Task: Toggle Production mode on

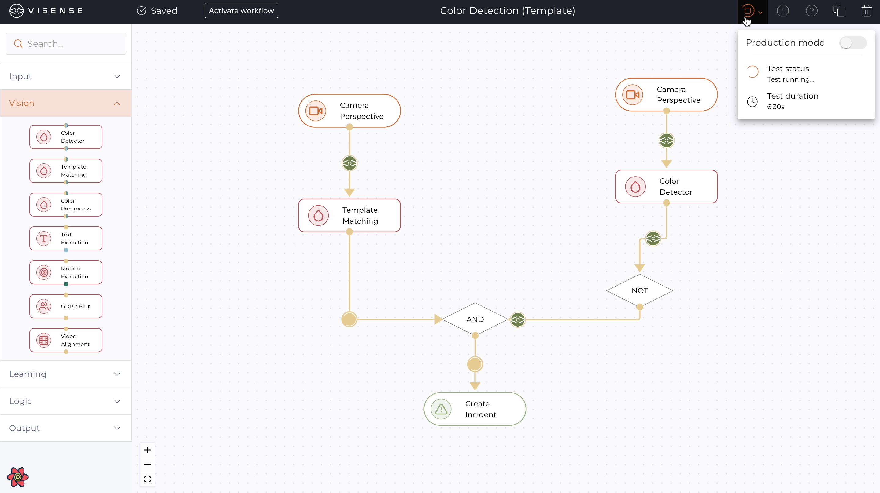Action: [853, 43]
